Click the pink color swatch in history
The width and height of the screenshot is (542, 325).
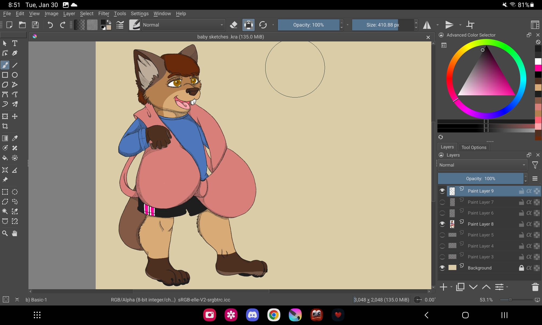[x=538, y=68]
